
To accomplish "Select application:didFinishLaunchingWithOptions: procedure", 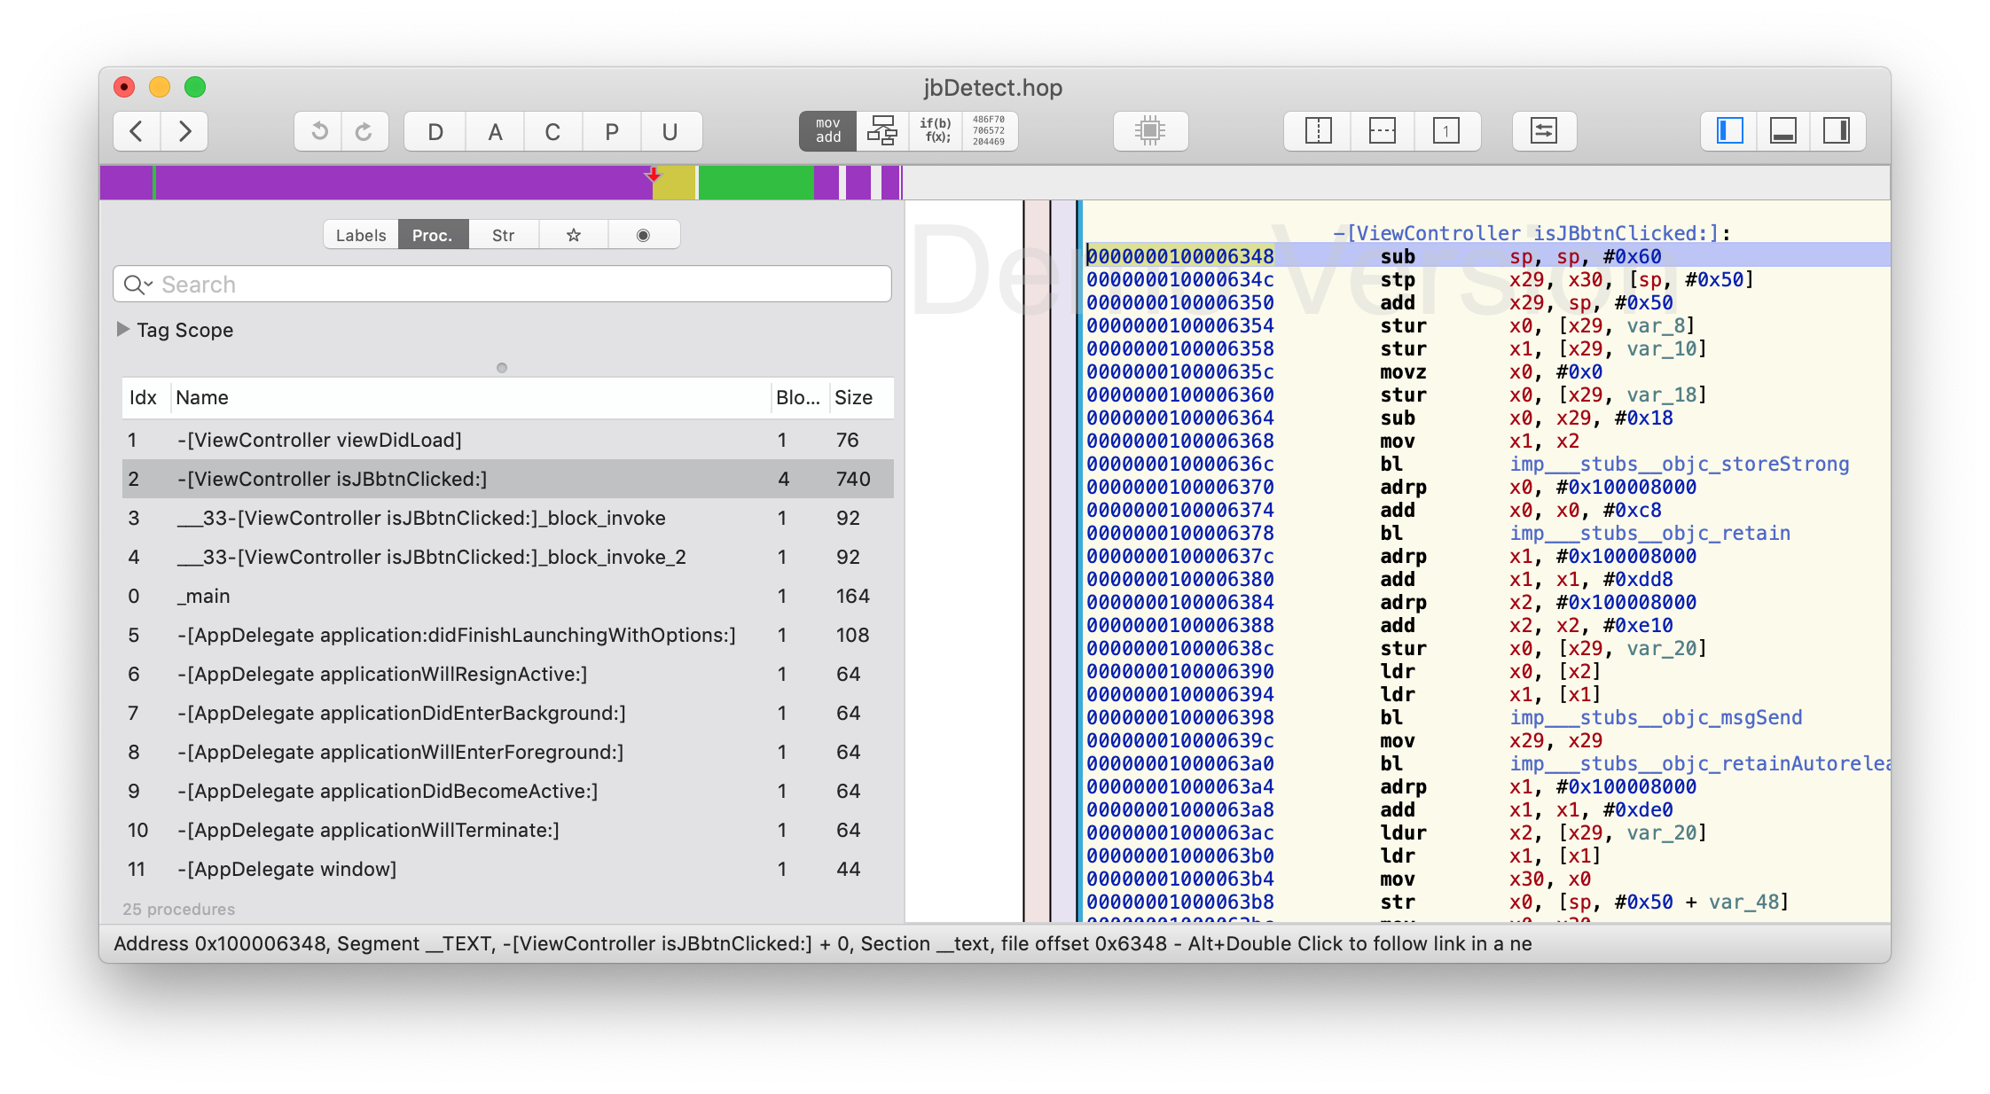I will [x=507, y=636].
